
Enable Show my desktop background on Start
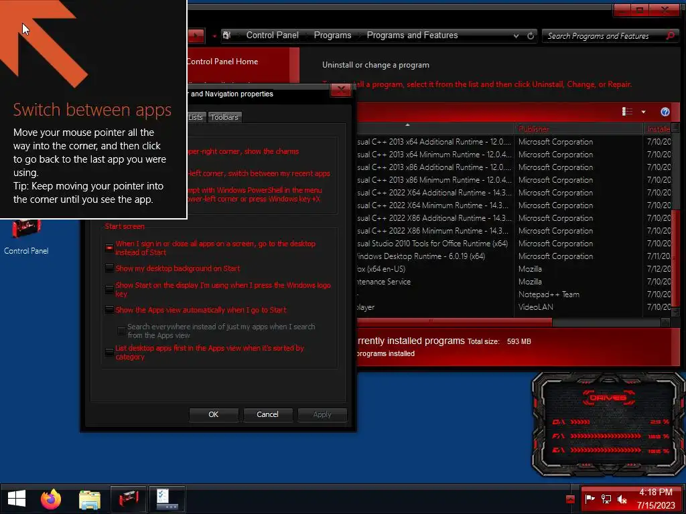tap(109, 268)
